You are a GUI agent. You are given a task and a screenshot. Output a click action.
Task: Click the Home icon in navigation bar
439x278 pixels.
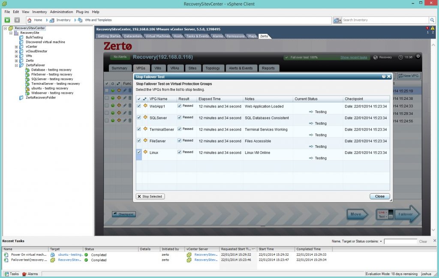(30, 20)
